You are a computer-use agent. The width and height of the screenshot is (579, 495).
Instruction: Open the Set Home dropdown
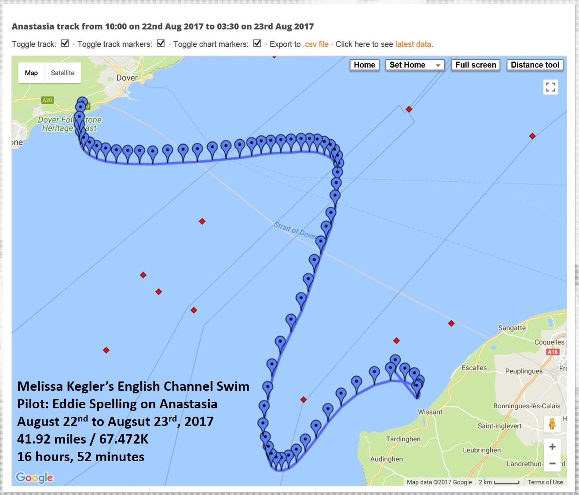pos(414,65)
